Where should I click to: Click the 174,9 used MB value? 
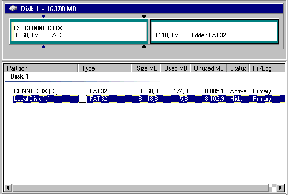[x=181, y=91]
